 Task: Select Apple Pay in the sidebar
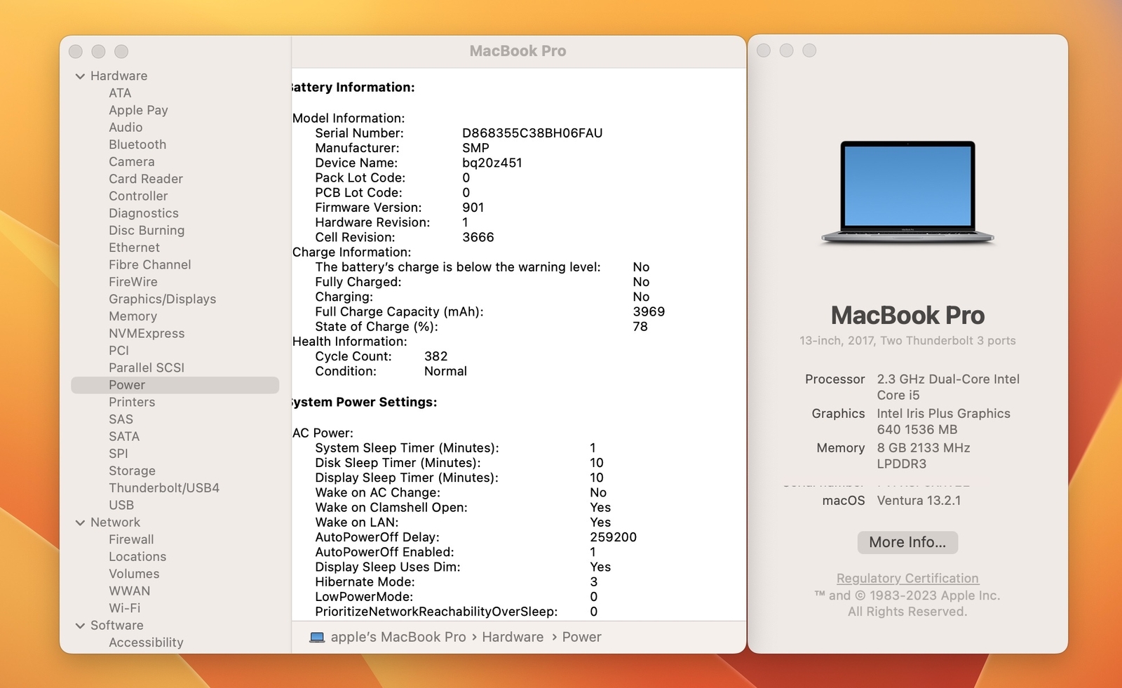tap(138, 110)
